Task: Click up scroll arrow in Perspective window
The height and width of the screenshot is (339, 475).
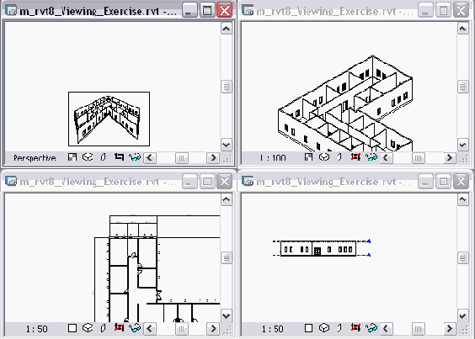Action: [x=227, y=29]
